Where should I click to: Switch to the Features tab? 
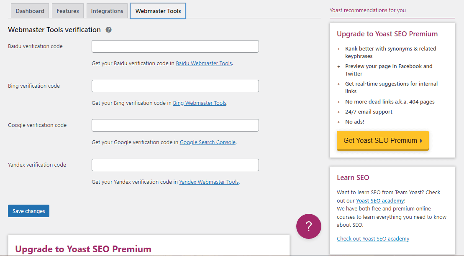[x=68, y=11]
